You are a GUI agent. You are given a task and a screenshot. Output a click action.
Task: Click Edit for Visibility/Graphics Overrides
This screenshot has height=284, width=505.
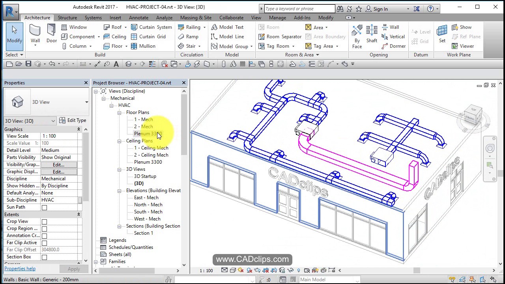58,165
